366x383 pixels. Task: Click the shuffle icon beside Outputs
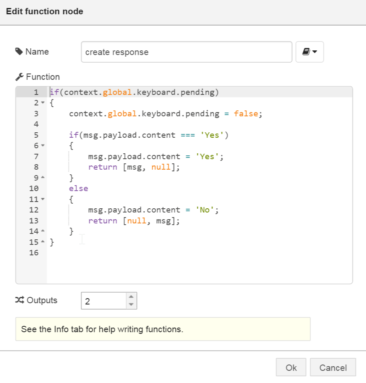pyautogui.click(x=19, y=300)
